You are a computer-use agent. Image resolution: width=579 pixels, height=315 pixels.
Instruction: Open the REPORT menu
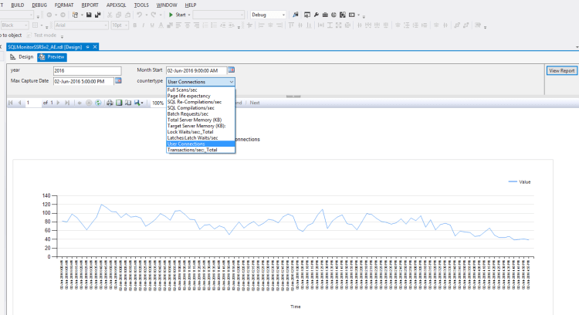(90, 5)
